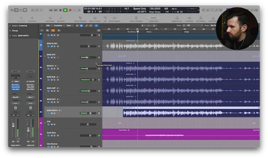Select the BASS WIDTH audio region
Viewport: 268px width, 158px height.
[x=191, y=112]
